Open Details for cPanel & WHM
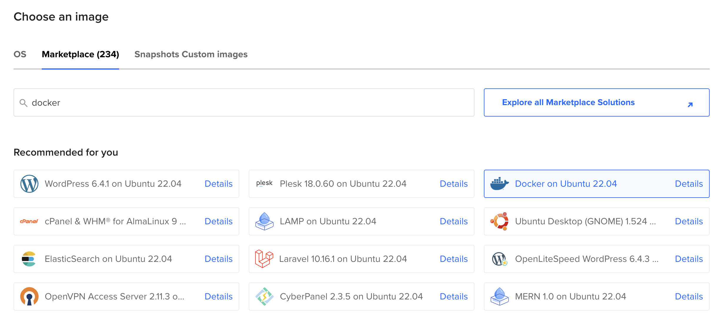 pos(218,221)
